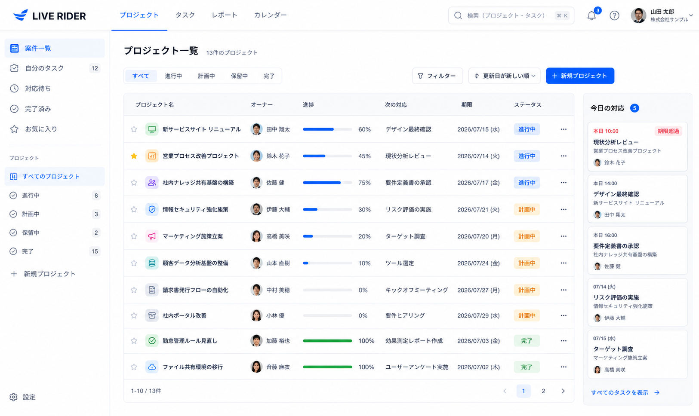Click the database icon of 顧客データ分析基盤の整備

coord(152,263)
